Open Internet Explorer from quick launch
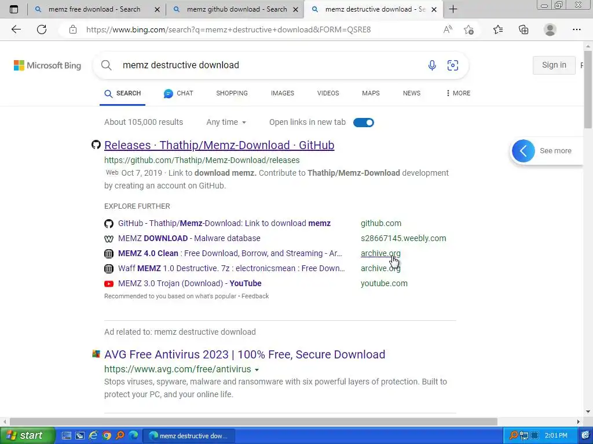This screenshot has height=444, width=593. (93, 436)
